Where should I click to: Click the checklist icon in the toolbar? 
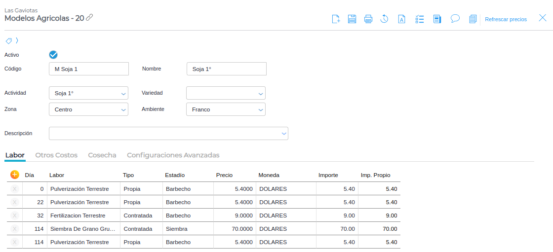coord(420,19)
